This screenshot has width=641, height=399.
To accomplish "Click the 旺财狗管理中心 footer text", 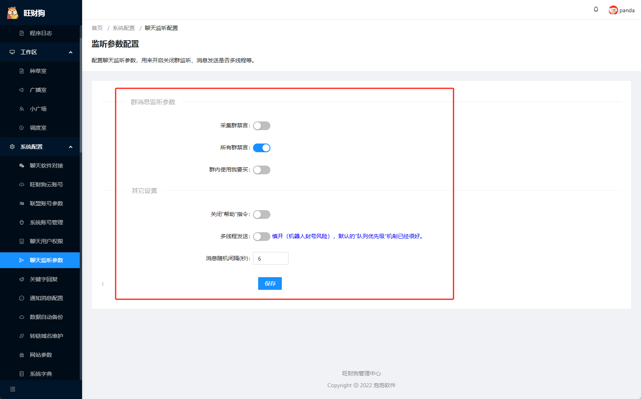I will point(362,373).
